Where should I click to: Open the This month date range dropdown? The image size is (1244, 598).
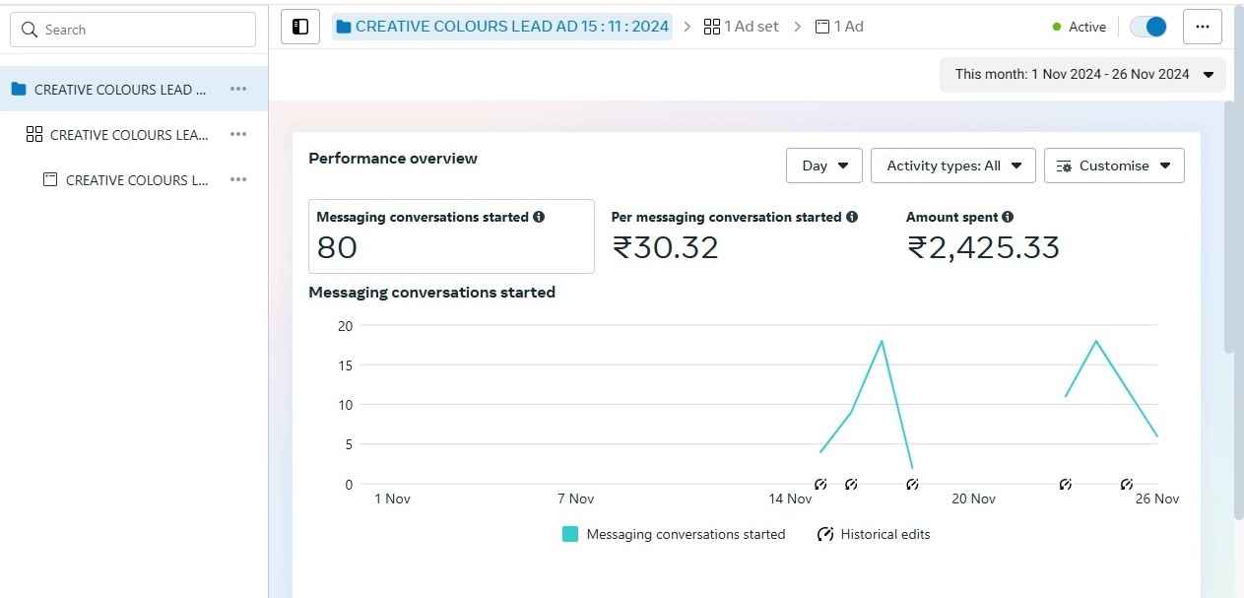click(x=1082, y=74)
